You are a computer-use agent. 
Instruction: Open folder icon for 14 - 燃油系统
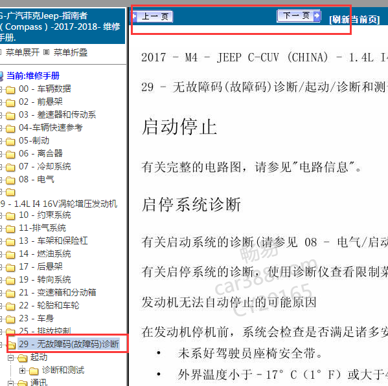tap(10, 254)
